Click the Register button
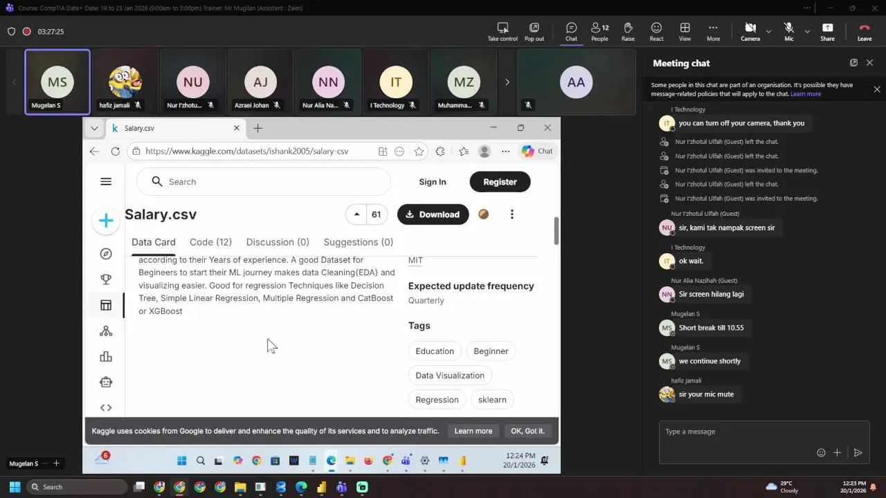 [x=500, y=182]
